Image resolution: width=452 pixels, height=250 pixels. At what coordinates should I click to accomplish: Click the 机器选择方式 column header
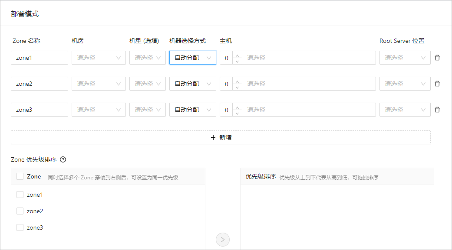click(x=188, y=41)
